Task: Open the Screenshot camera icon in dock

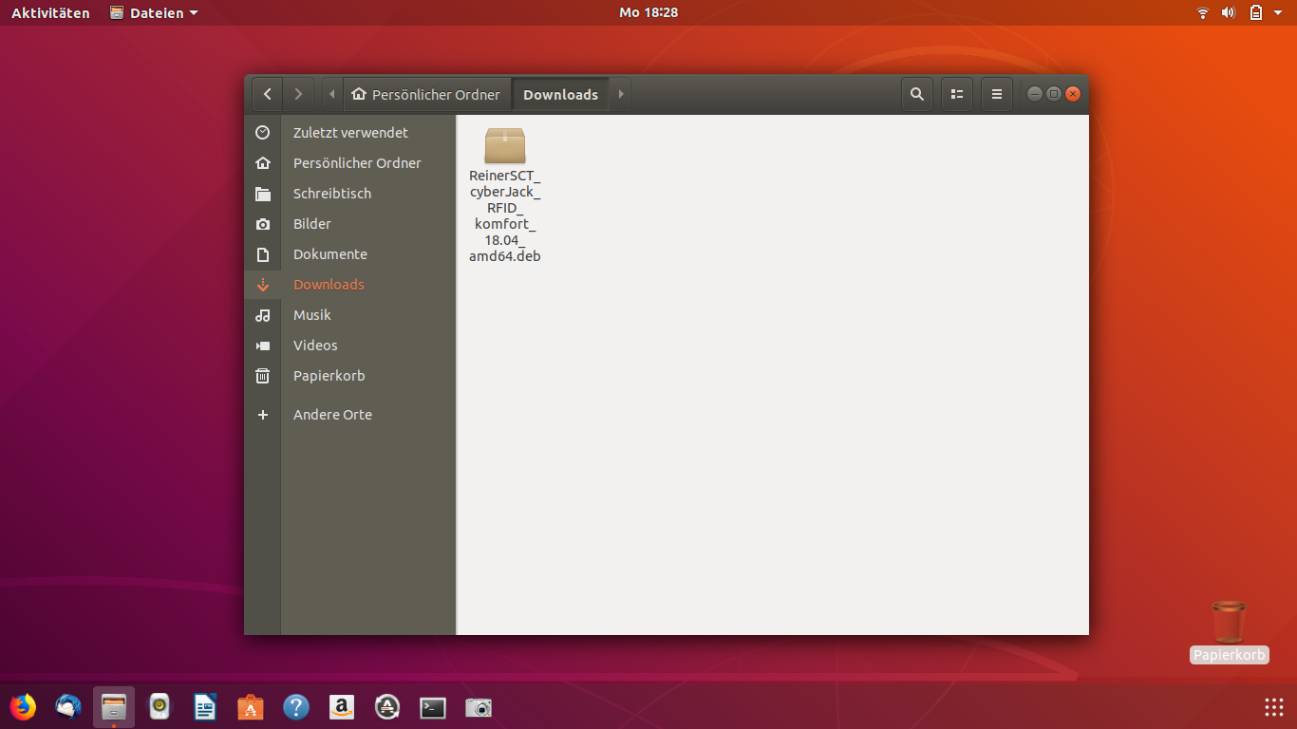Action: pos(479,707)
